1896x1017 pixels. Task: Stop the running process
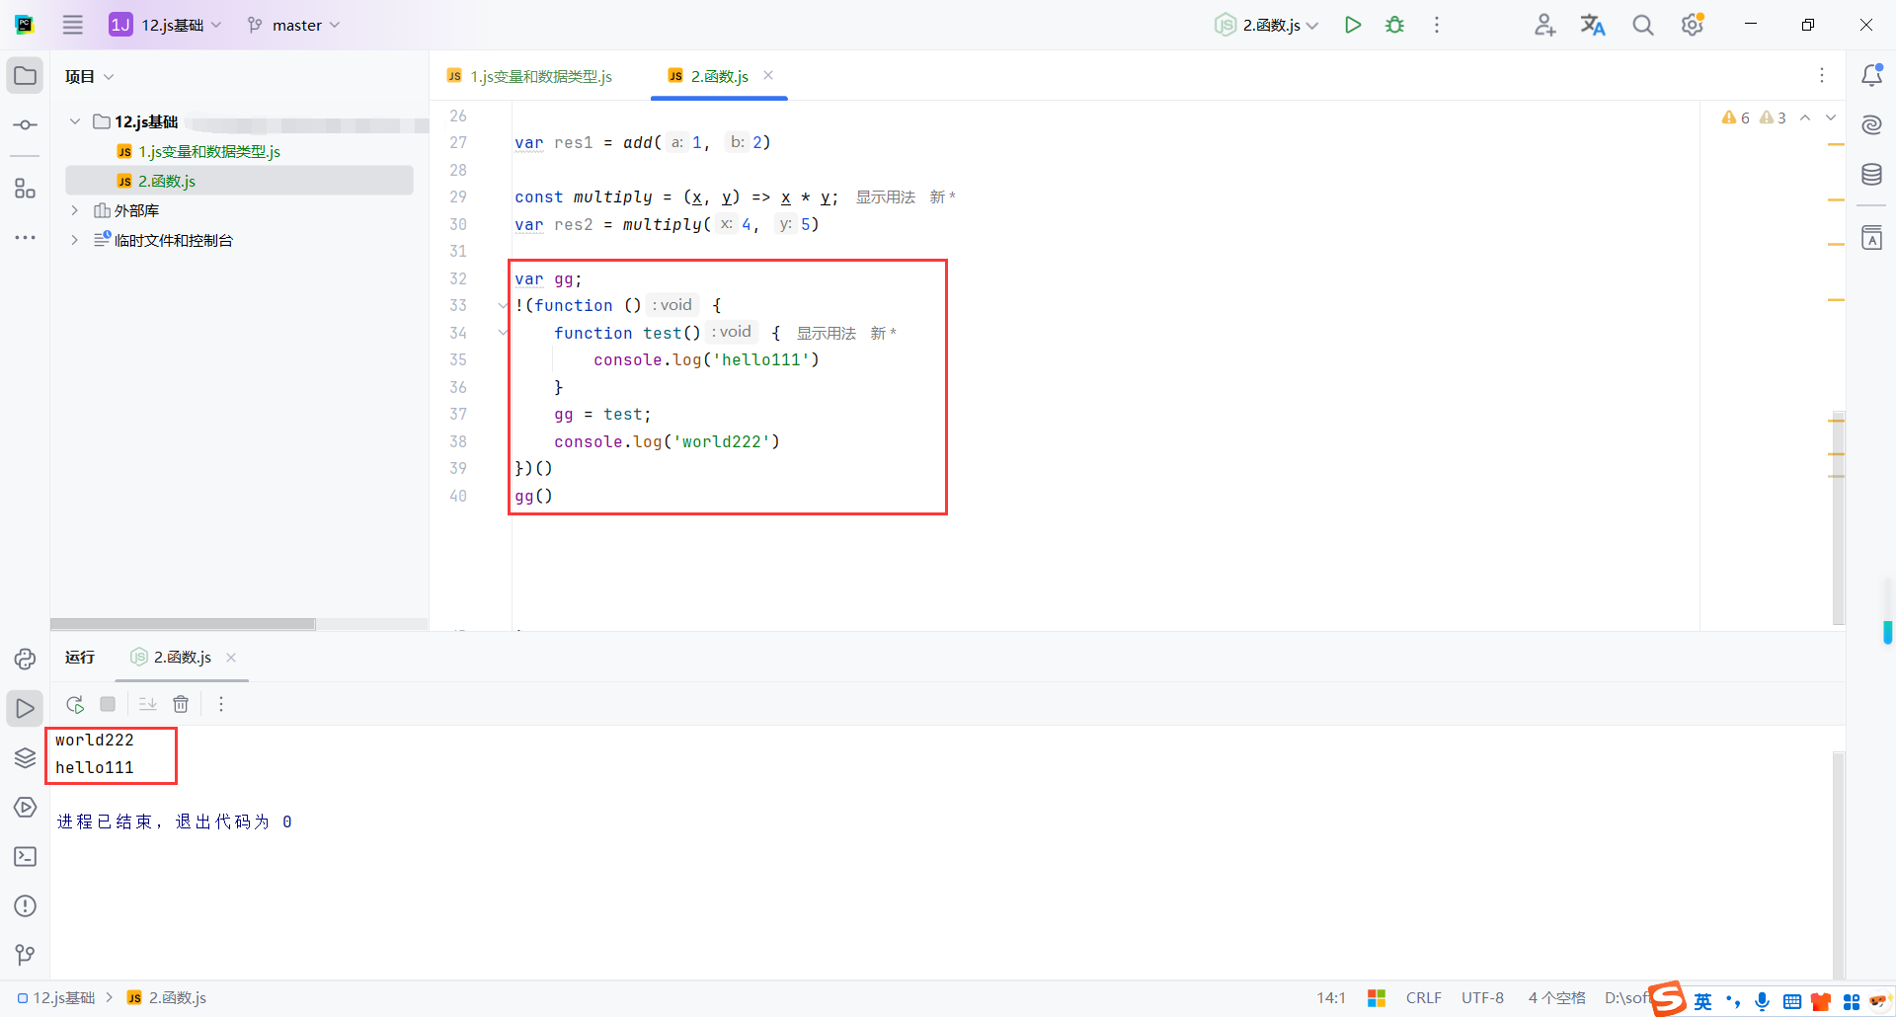[108, 704]
